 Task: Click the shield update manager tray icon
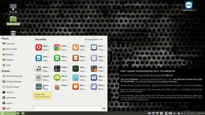click(x=153, y=113)
